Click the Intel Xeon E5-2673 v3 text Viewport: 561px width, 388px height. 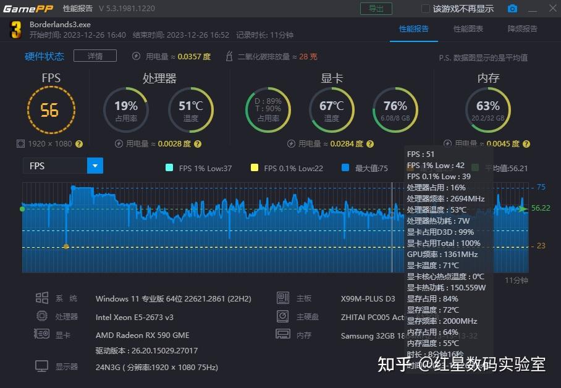[x=135, y=317]
